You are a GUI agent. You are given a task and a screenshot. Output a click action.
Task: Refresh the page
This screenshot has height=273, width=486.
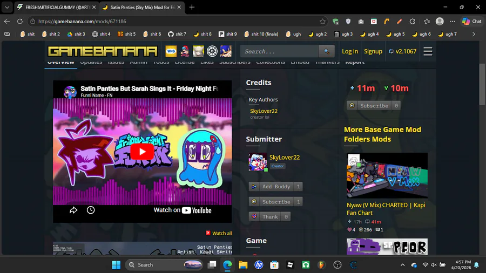point(20,22)
